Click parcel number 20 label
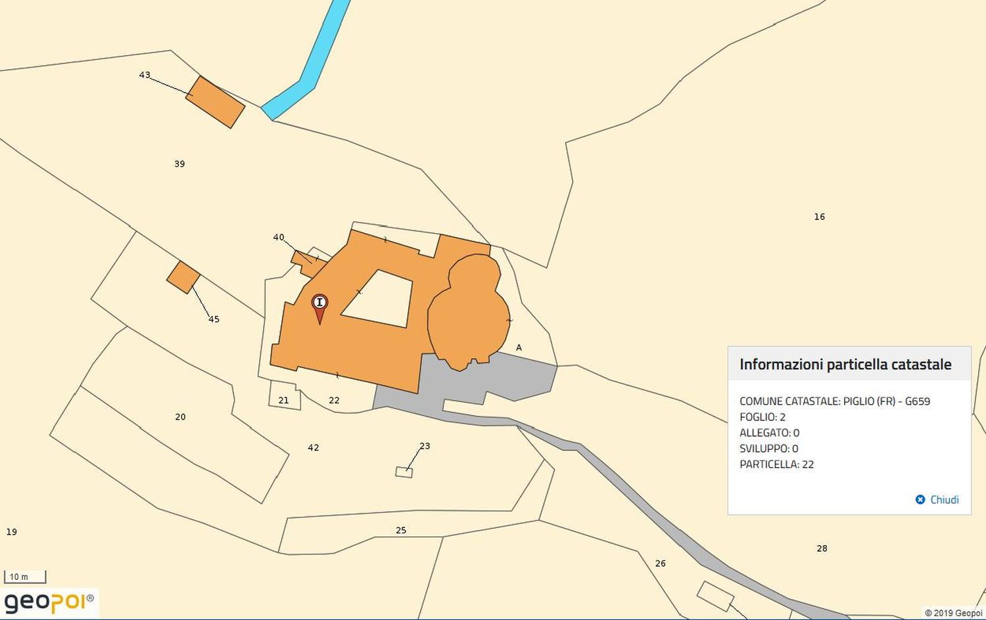Viewport: 986px width, 620px height. 180,417
